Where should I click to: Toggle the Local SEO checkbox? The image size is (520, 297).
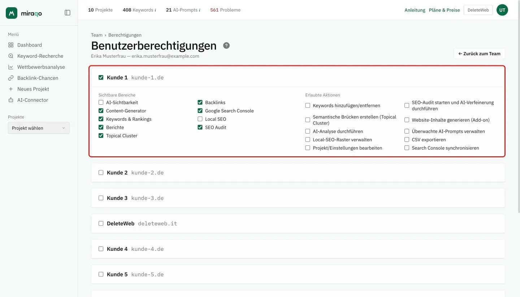point(200,119)
